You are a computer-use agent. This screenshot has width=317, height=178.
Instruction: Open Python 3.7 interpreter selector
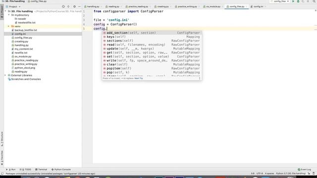[291, 174]
